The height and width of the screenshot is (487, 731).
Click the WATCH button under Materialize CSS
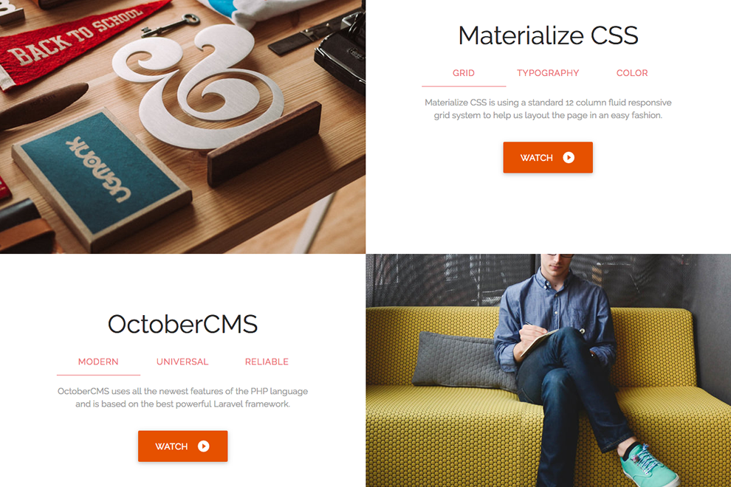[548, 157]
